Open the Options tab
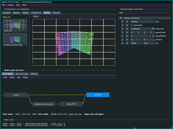The image size is (173, 129). [34, 74]
